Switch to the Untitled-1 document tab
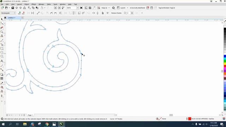The width and height of the screenshot is (226, 127). [12, 18]
